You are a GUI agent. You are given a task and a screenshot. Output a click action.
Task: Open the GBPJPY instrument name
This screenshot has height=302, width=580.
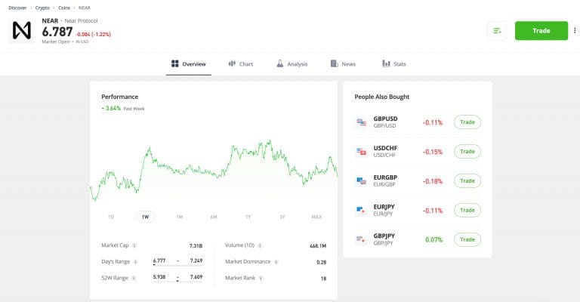[x=384, y=236]
